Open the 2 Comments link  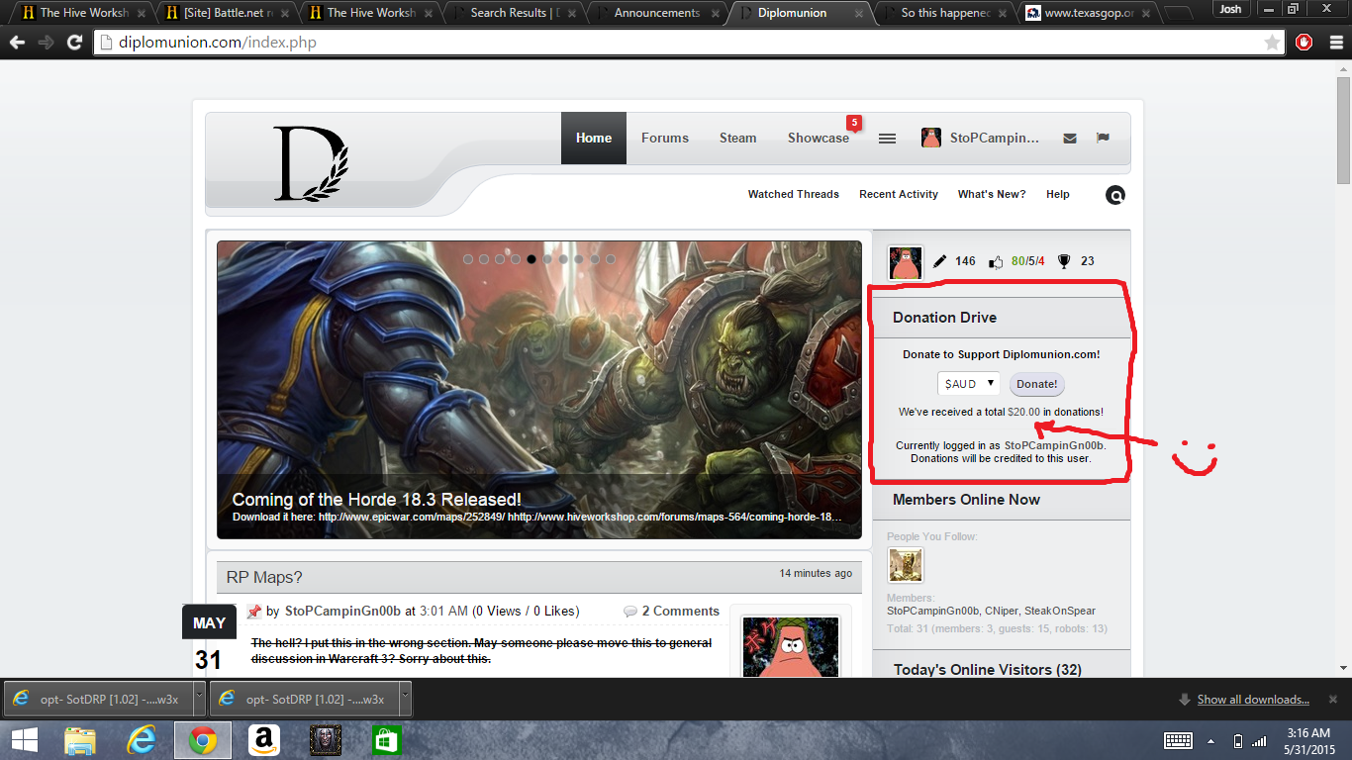tap(681, 612)
